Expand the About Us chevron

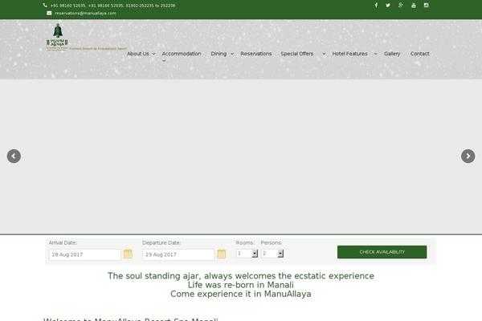pos(153,54)
